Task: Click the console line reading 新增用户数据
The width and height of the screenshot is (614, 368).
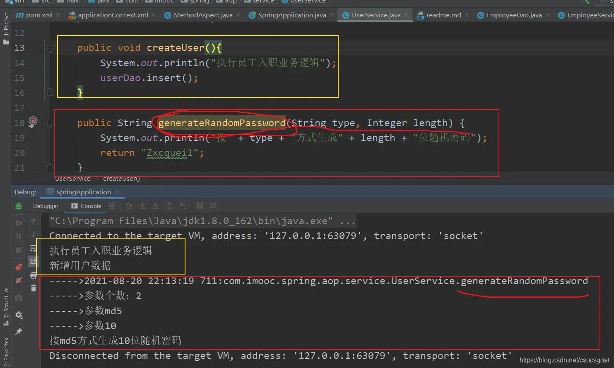Action: [80, 265]
